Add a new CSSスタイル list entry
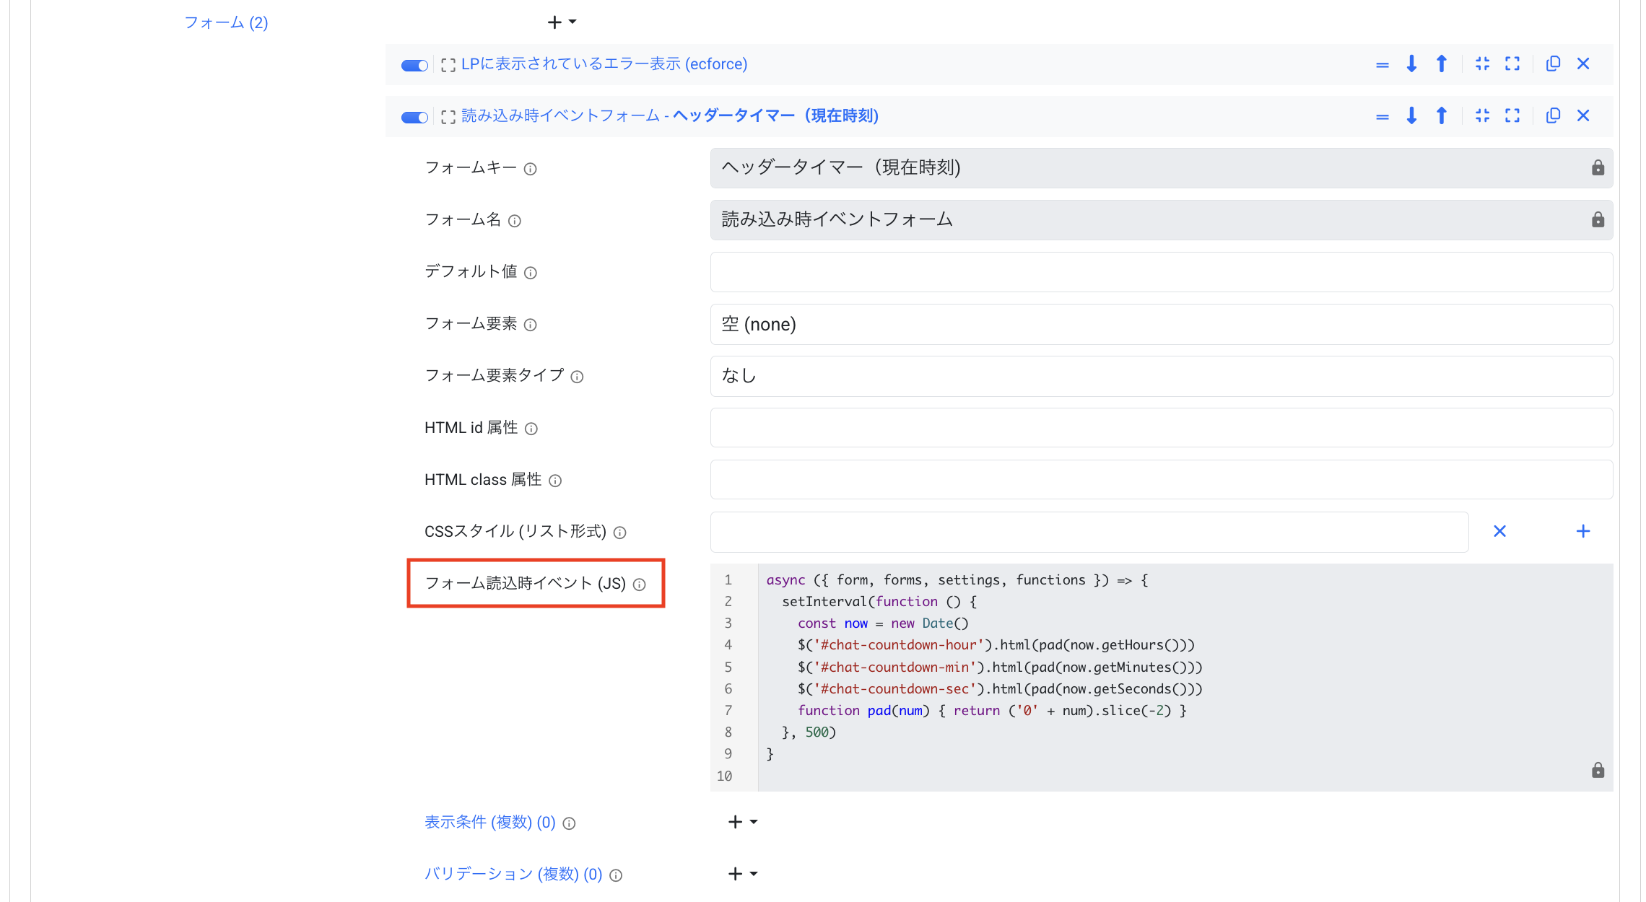This screenshot has height=902, width=1646. click(x=1582, y=531)
